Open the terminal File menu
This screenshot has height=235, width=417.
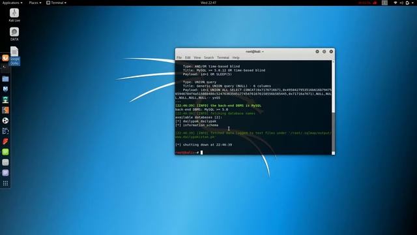pos(179,57)
